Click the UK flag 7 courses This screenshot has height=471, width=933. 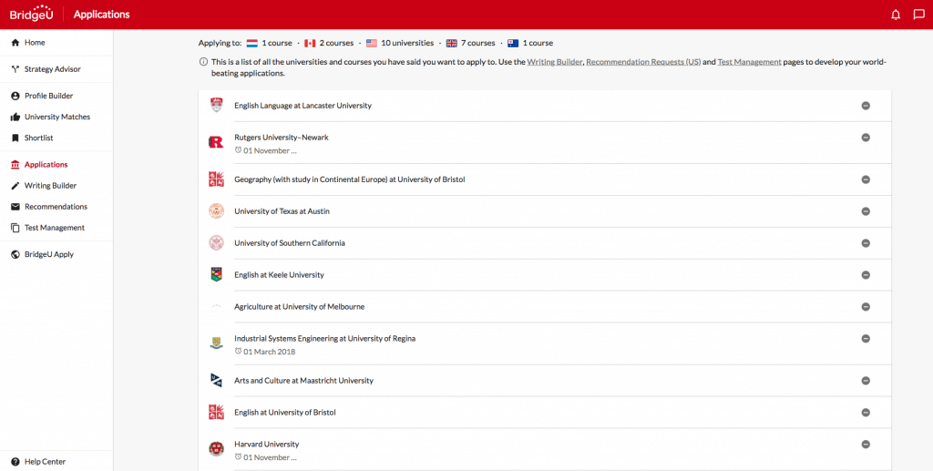click(x=471, y=43)
